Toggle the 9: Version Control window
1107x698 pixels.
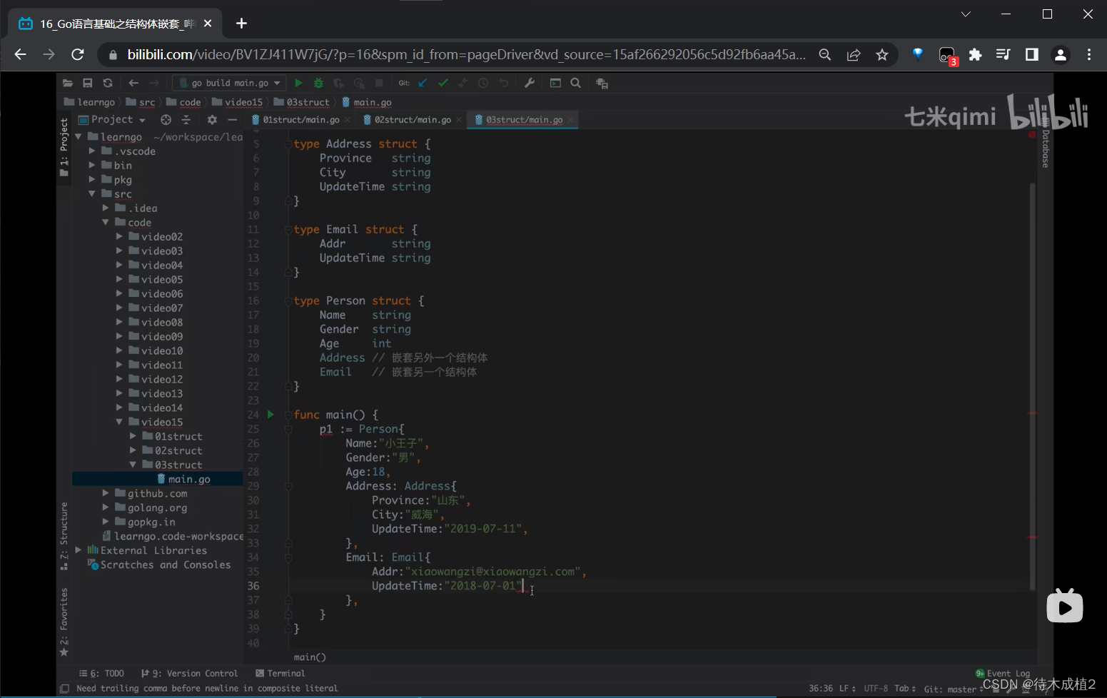(189, 674)
